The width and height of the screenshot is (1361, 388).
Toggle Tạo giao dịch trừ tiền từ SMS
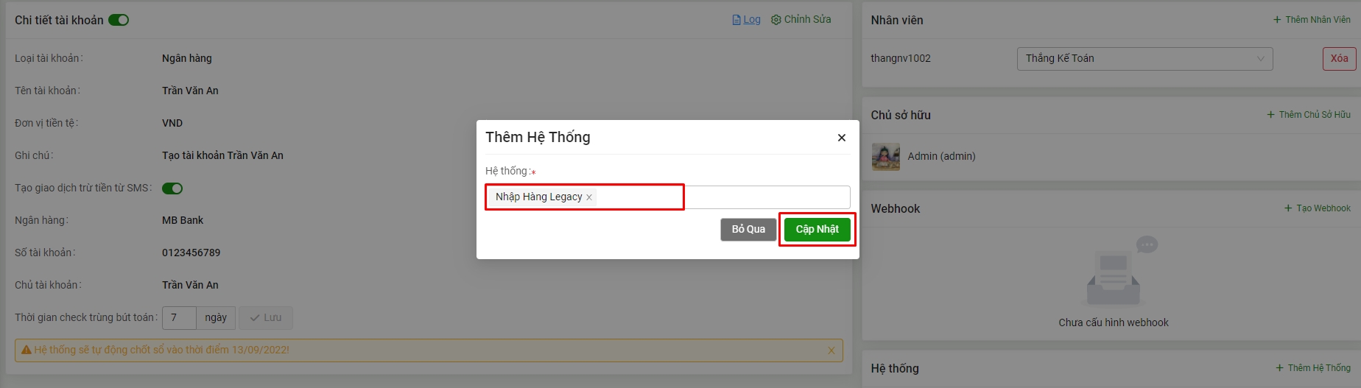pyautogui.click(x=172, y=188)
